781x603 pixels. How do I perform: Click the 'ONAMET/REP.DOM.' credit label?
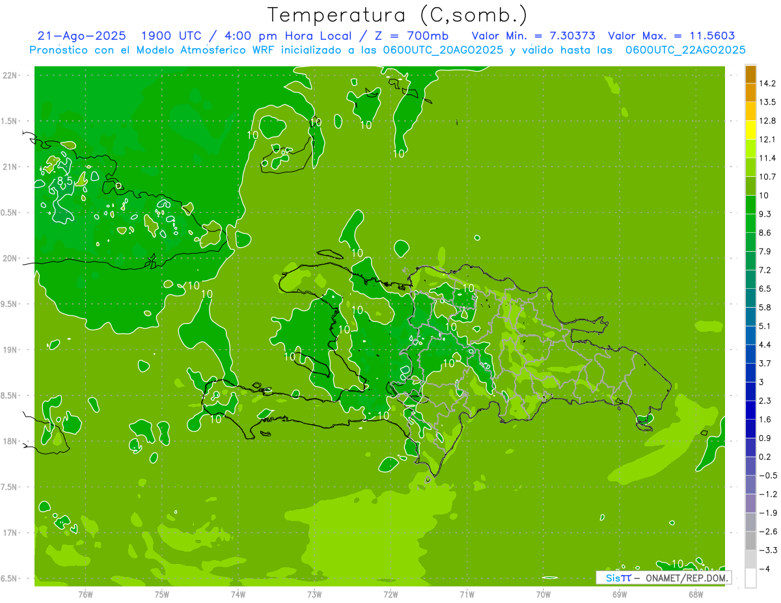coord(687,578)
